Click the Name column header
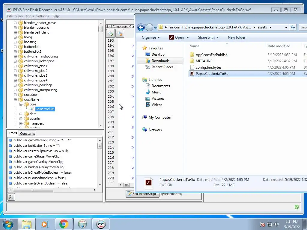This screenshot has width=307, height=230. pyautogui.click(x=194, y=46)
